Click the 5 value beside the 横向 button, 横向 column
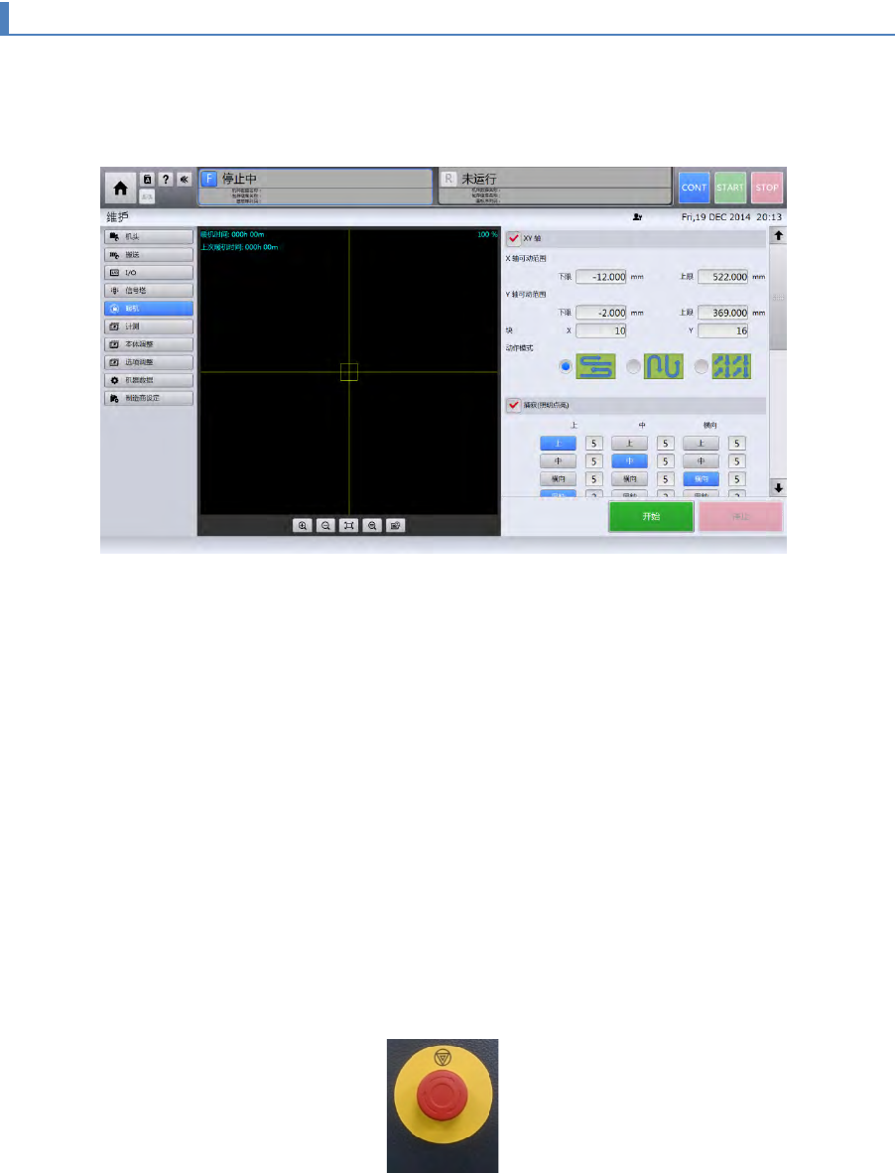This screenshot has width=895, height=1173. (x=736, y=478)
